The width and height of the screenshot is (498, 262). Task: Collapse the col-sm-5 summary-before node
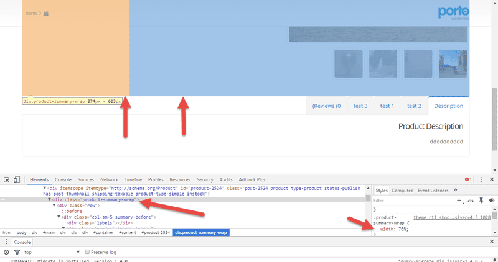click(x=59, y=217)
